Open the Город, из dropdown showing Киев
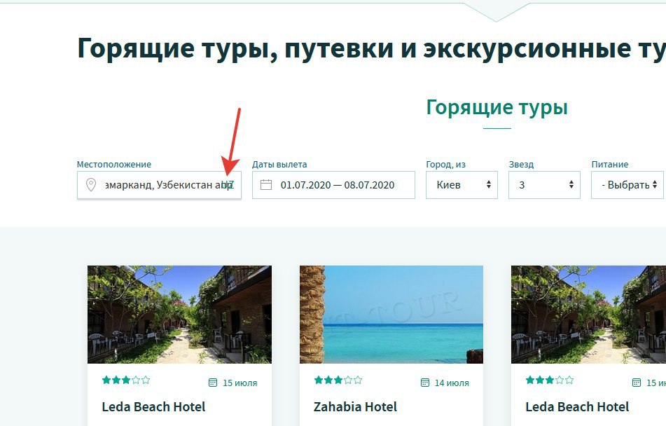The image size is (666, 426). pos(462,185)
